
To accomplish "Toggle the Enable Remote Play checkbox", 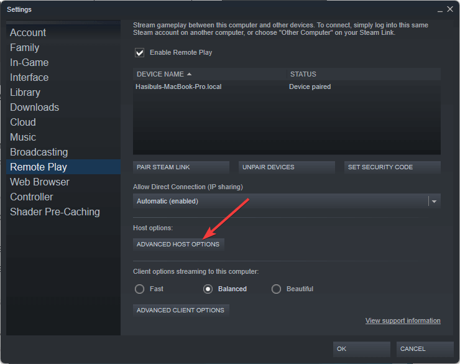I will point(140,52).
